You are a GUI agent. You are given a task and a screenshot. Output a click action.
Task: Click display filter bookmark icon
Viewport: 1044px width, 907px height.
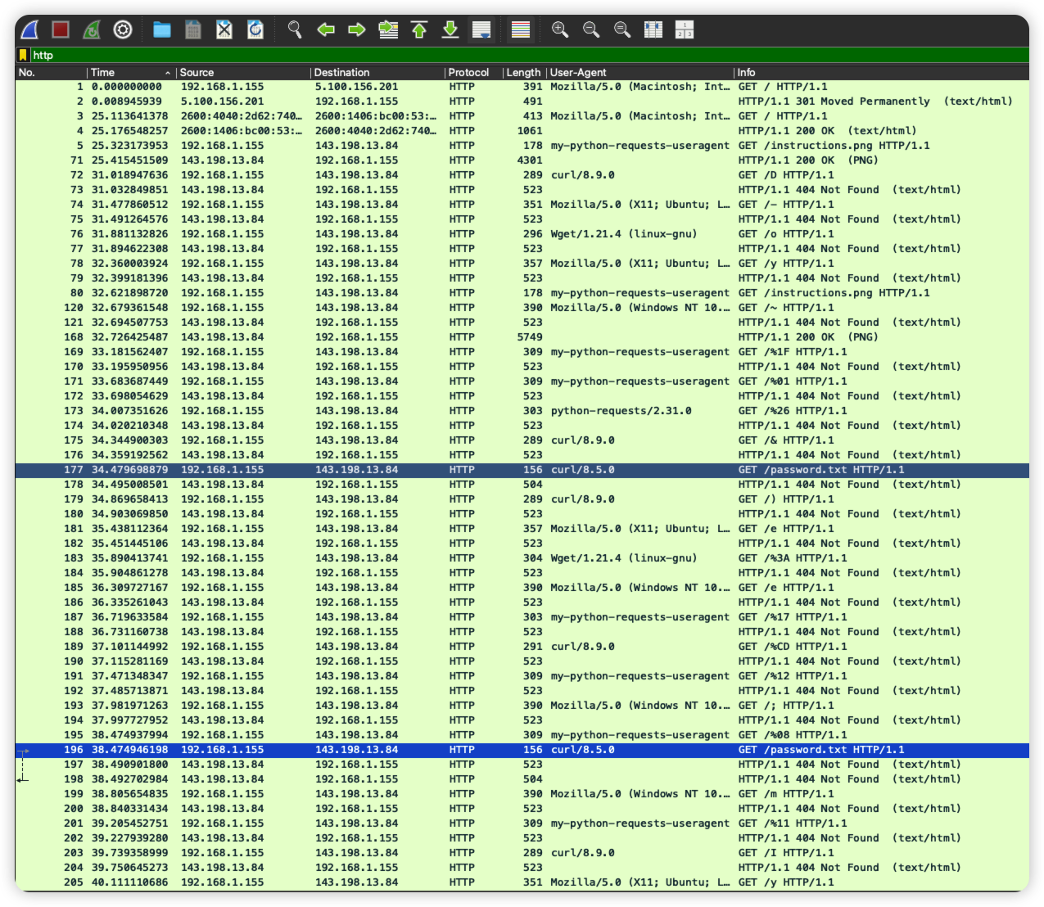[x=23, y=55]
